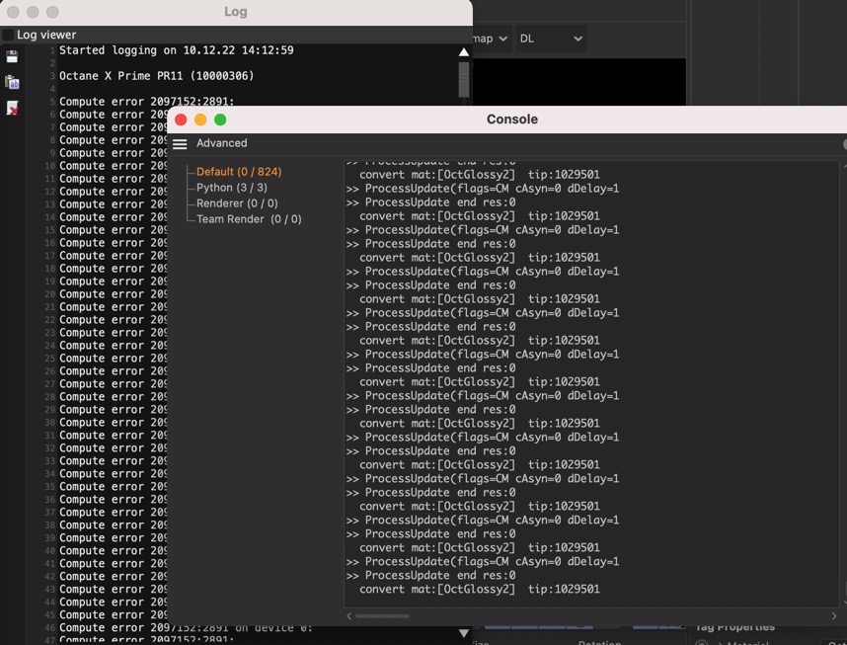Click the Log window scroll-down arrow

463,633
